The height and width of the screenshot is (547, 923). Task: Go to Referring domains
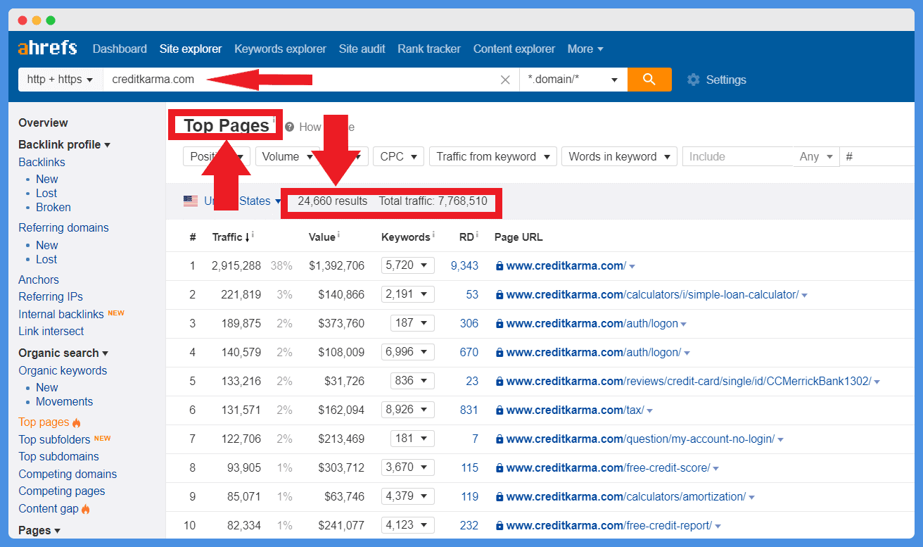tap(63, 227)
